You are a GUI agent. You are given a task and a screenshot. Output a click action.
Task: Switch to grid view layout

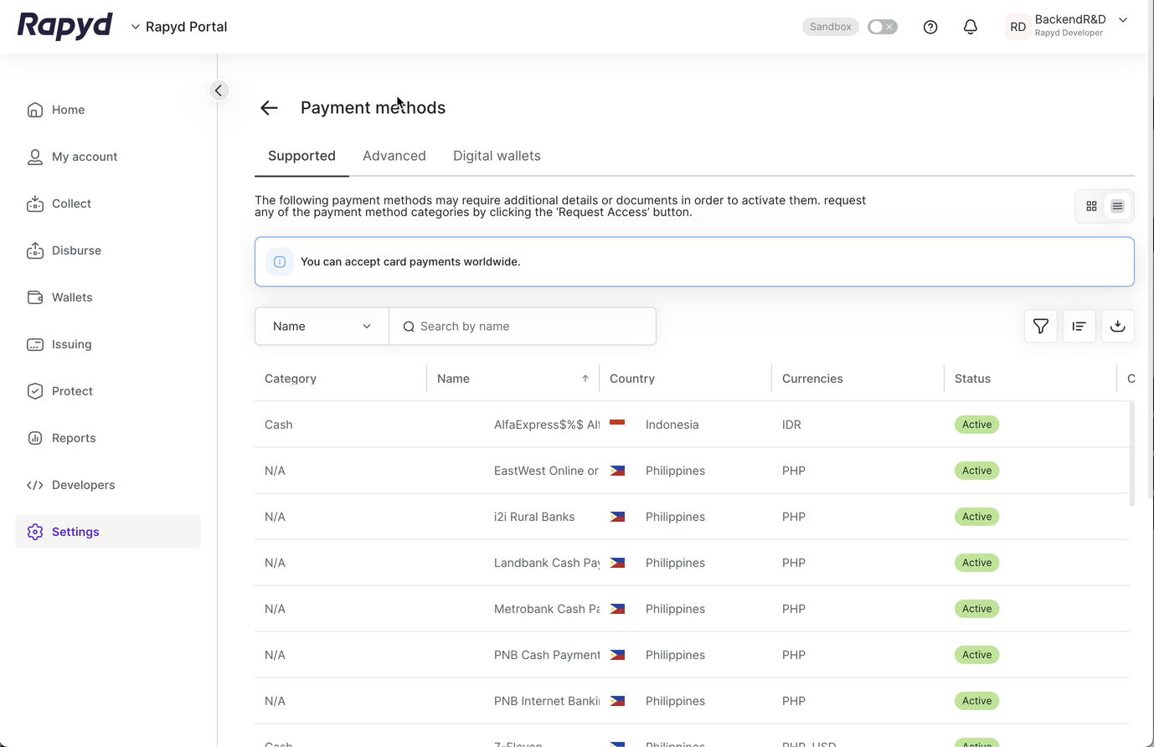[1091, 206]
